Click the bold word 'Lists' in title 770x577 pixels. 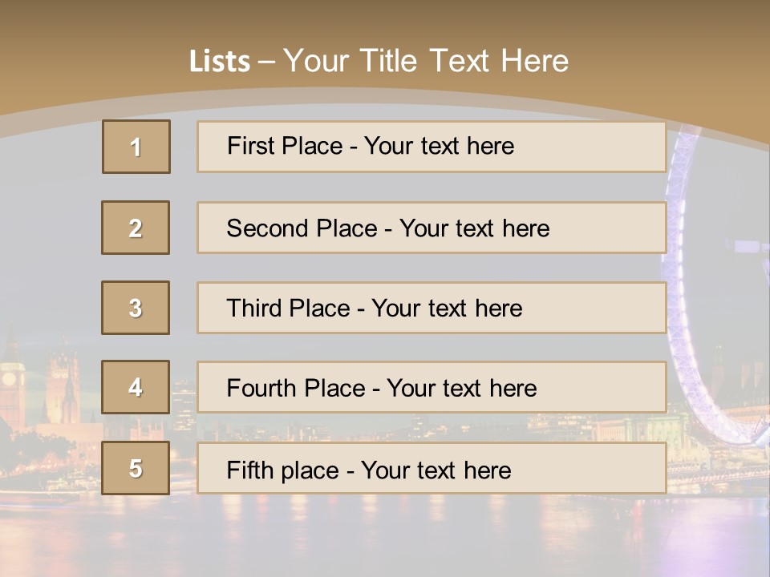tap(219, 61)
